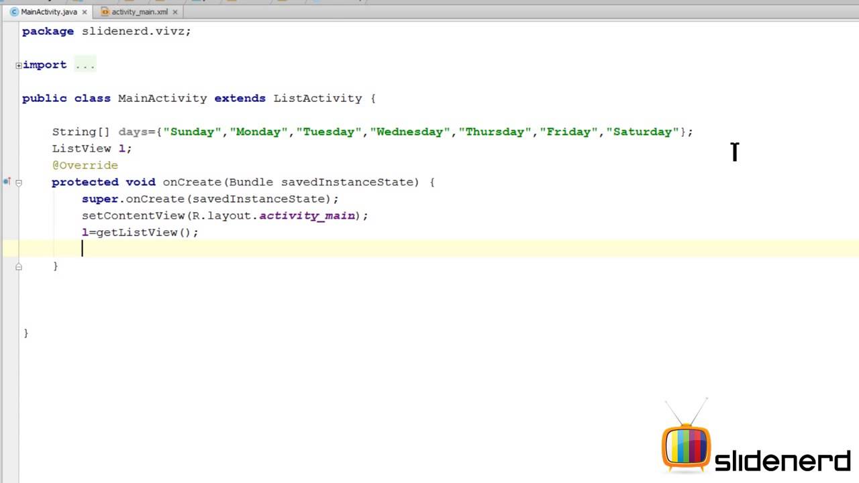Image resolution: width=859 pixels, height=483 pixels.
Task: Click the Java class icon on MainActivity tab
Action: pyautogui.click(x=14, y=12)
